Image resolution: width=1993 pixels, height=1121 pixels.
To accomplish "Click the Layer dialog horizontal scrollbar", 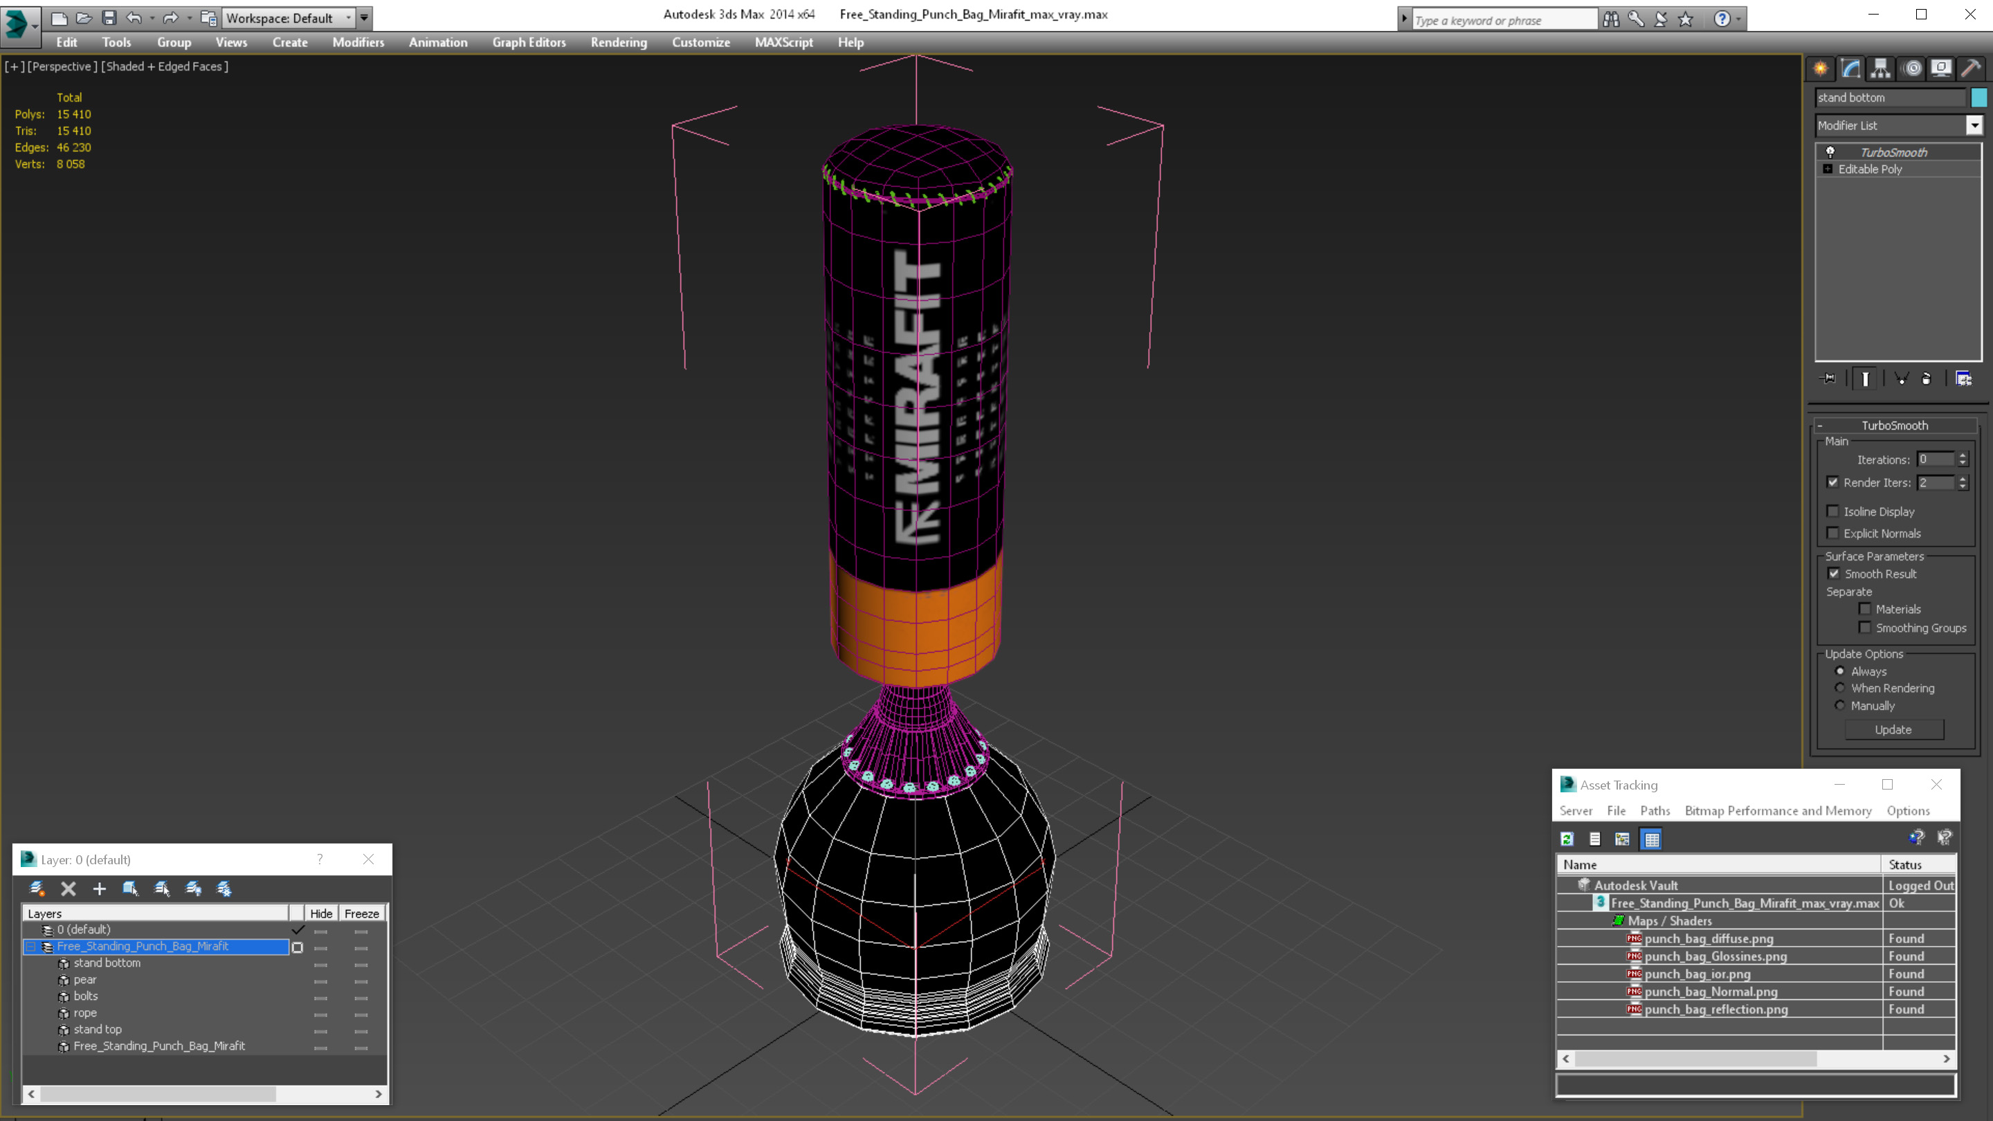I will tap(205, 1094).
